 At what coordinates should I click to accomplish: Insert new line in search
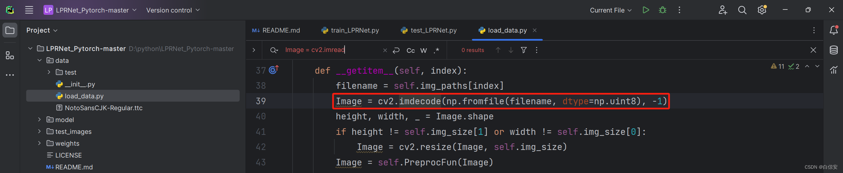(396, 50)
